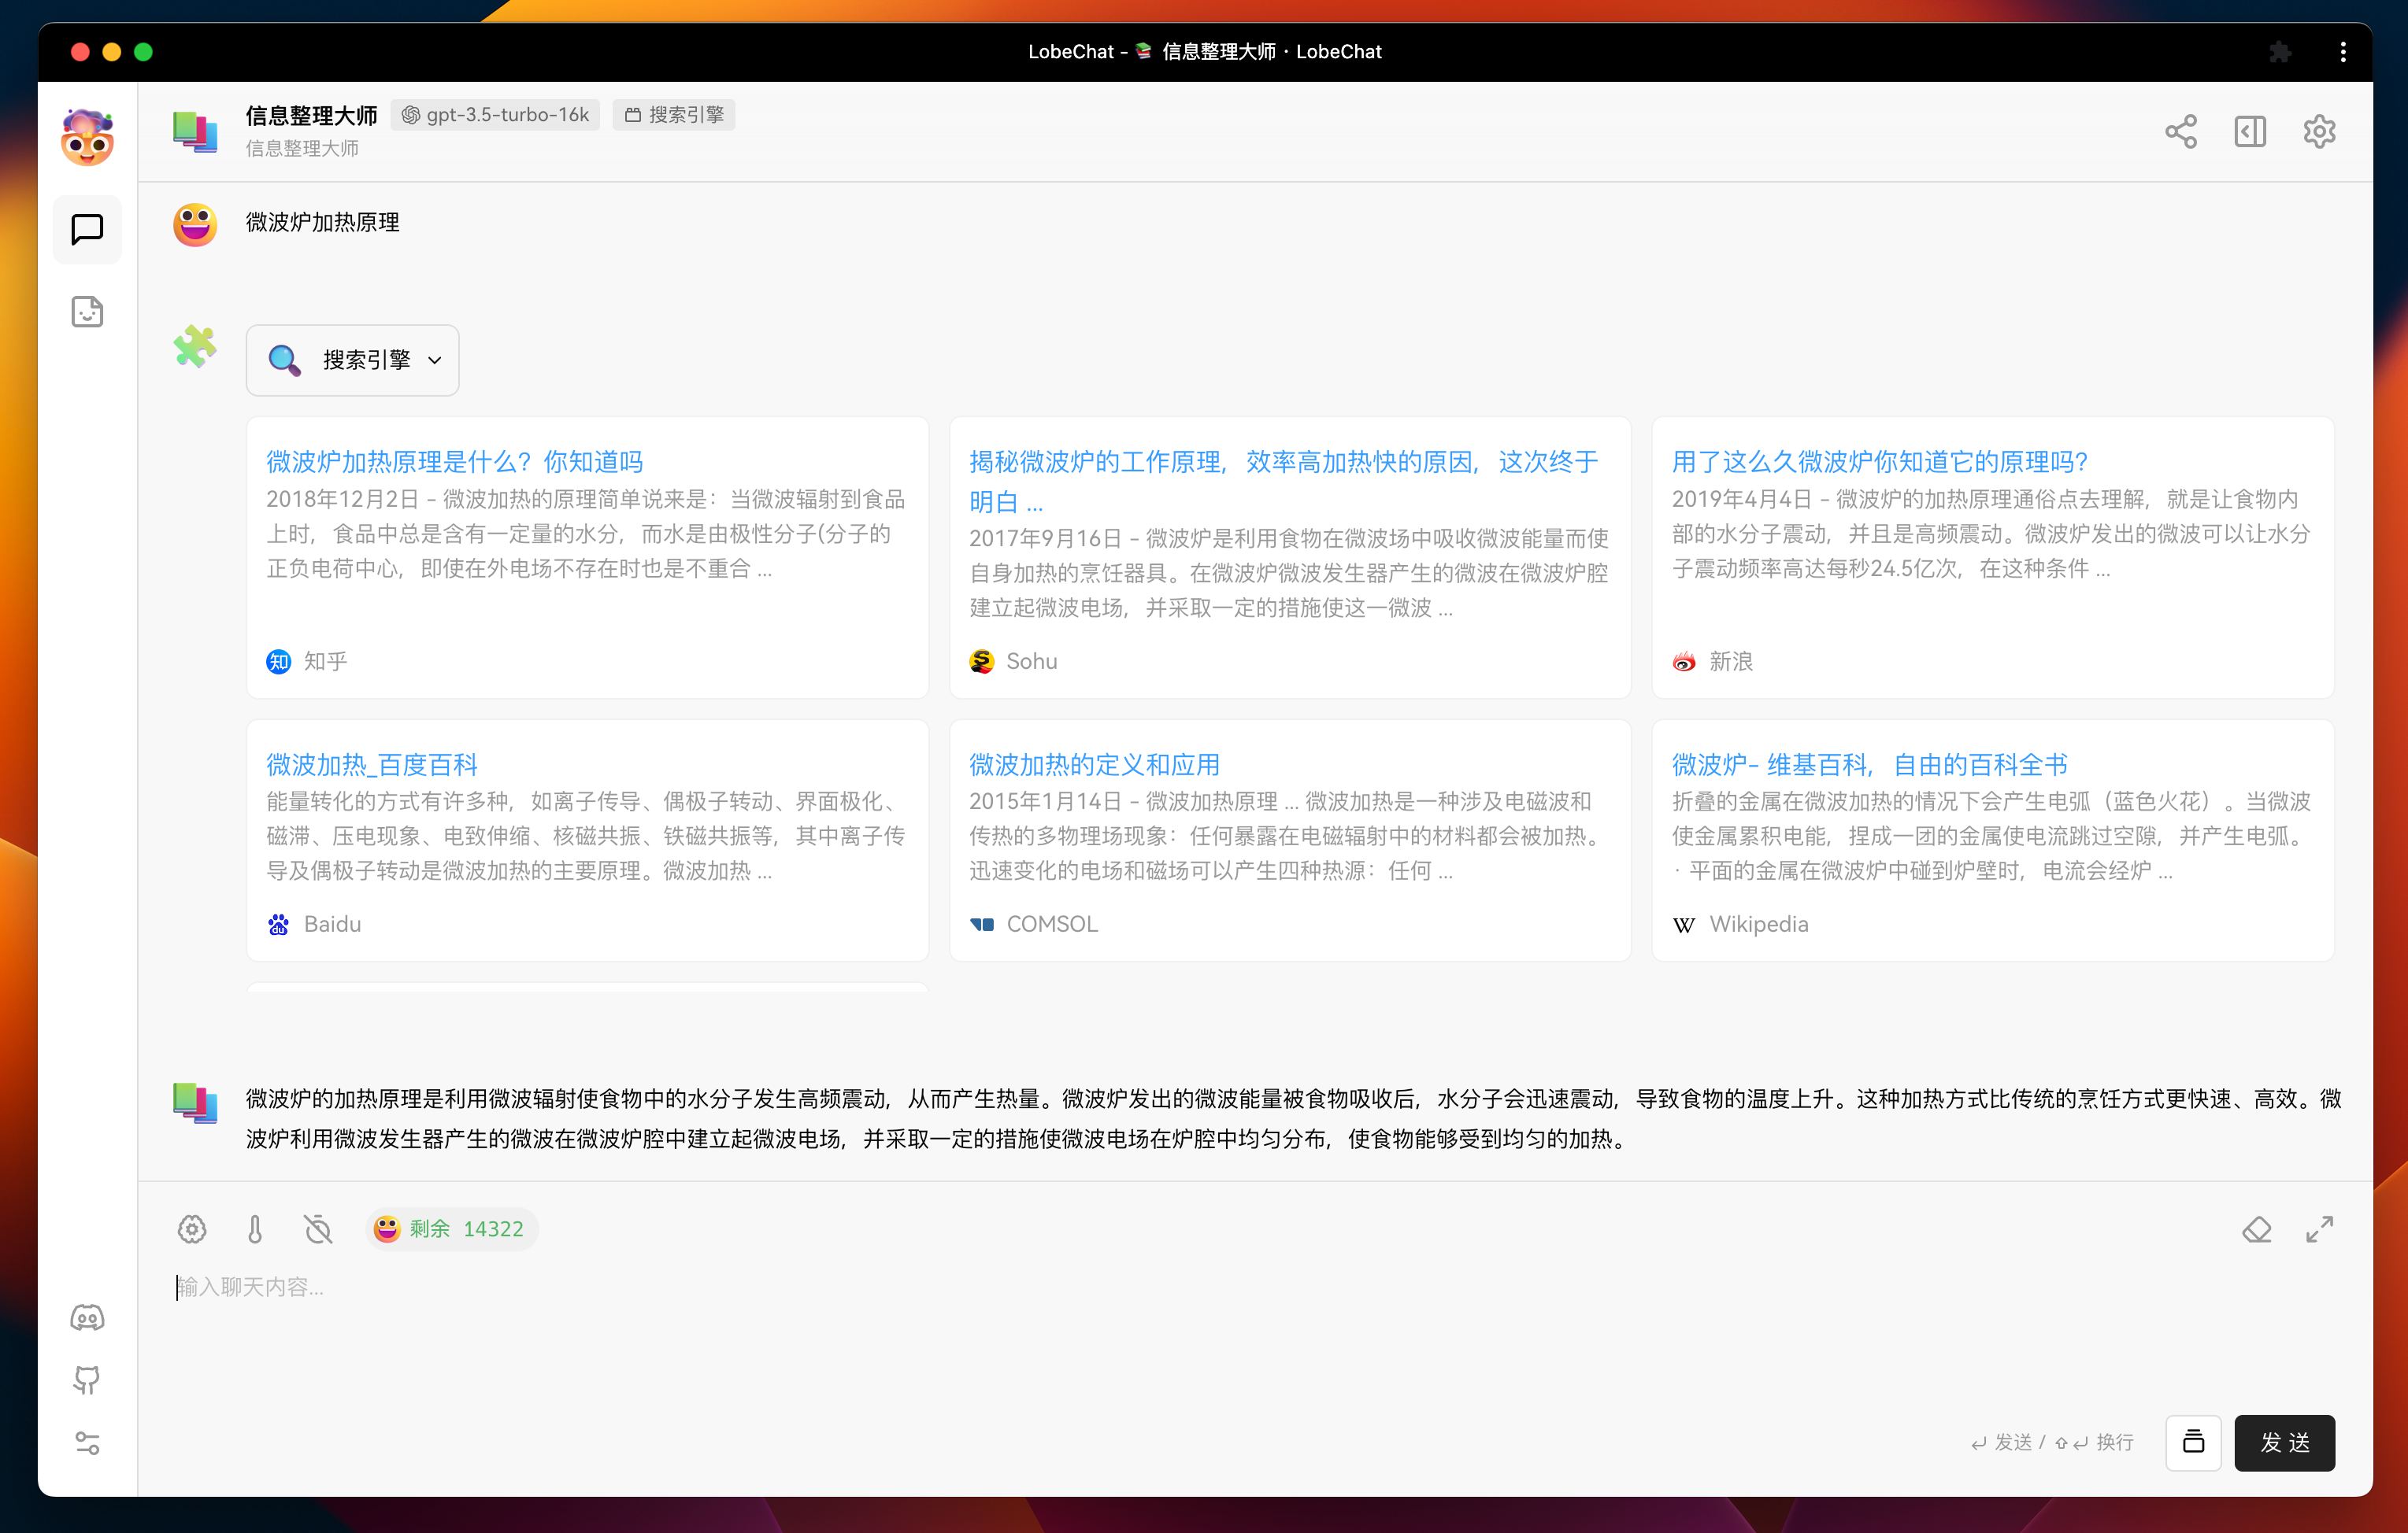Open the temperature thermometer control
The width and height of the screenshot is (2408, 1533).
[255, 1229]
